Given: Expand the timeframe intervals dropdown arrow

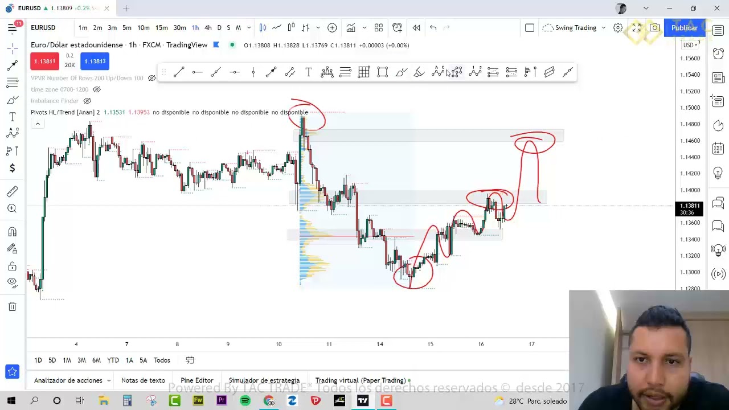Looking at the screenshot, I should [x=249, y=27].
